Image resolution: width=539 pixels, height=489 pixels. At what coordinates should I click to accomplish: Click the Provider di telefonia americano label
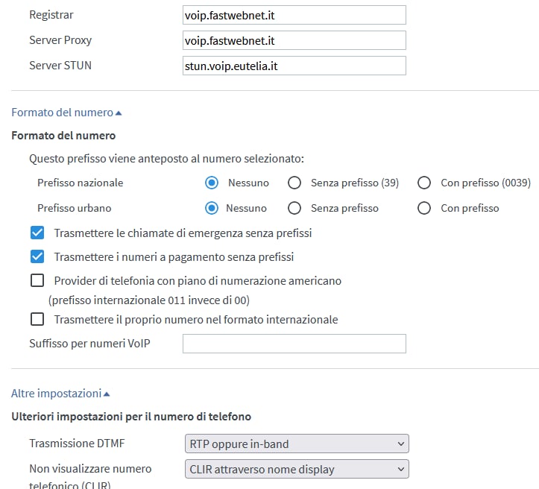pyautogui.click(x=198, y=291)
